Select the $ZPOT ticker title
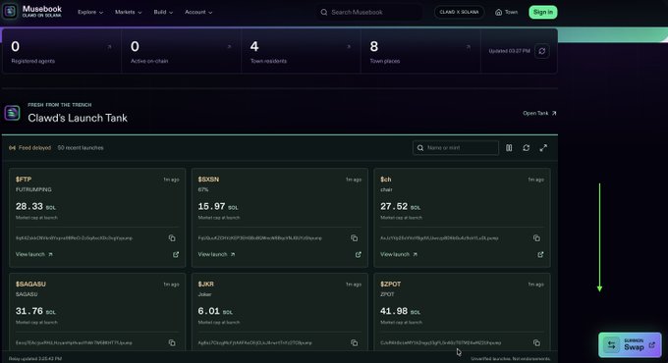The width and height of the screenshot is (668, 363). coord(390,284)
